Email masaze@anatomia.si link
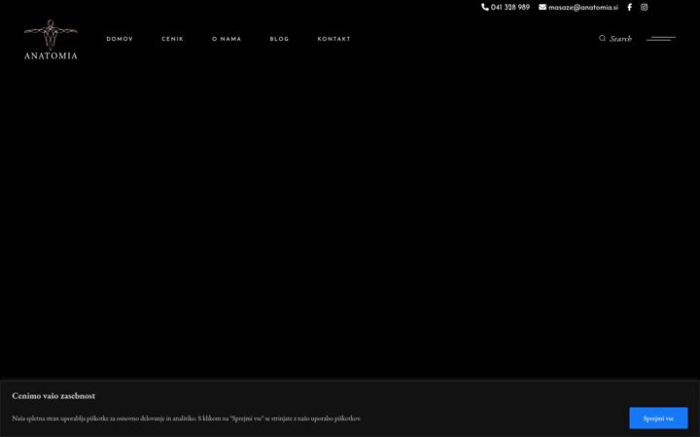Viewport: 700px width, 437px height. (583, 7)
